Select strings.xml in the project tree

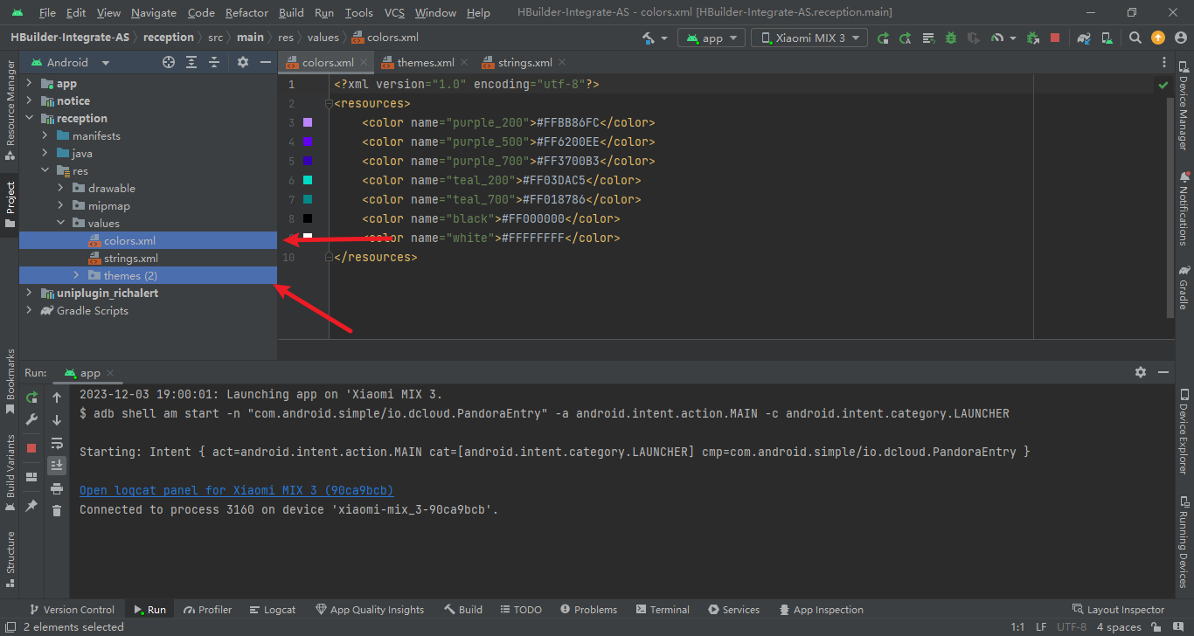pyautogui.click(x=130, y=258)
